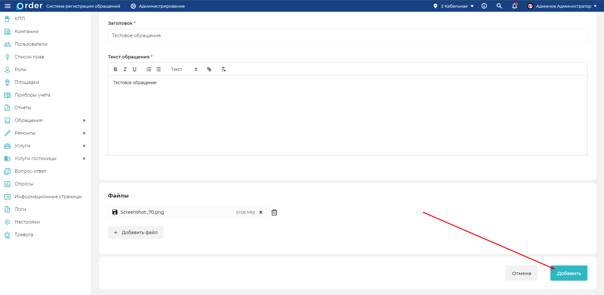The height and width of the screenshot is (295, 604).
Task: Open the 2 Кабельная location dropdown
Action: tap(454, 6)
